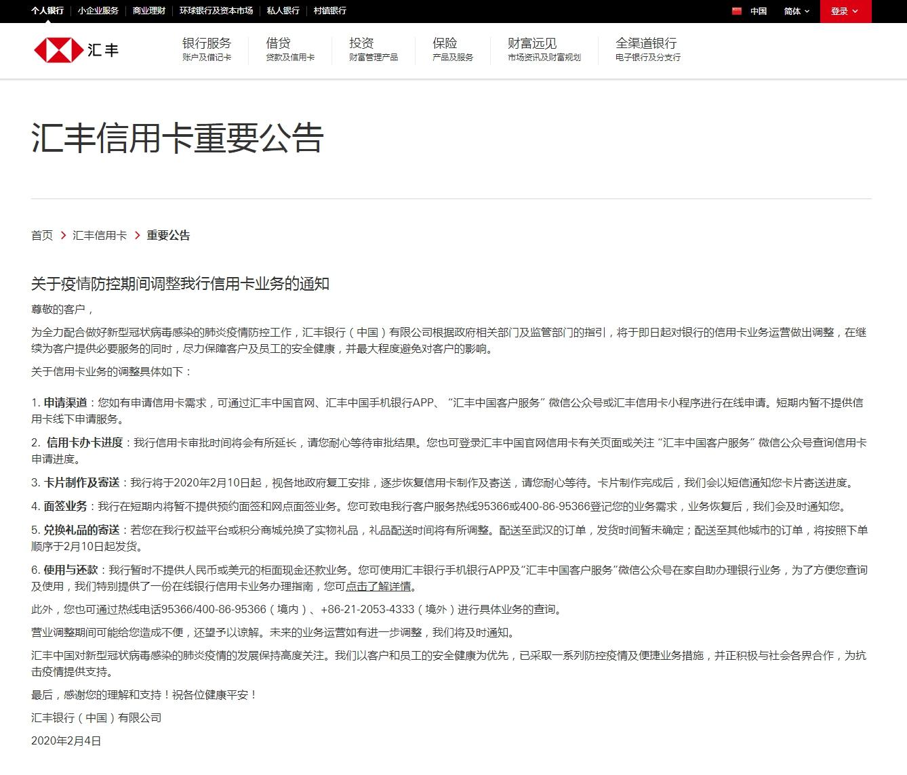Expand the 借贷 navigation menu

tap(290, 49)
